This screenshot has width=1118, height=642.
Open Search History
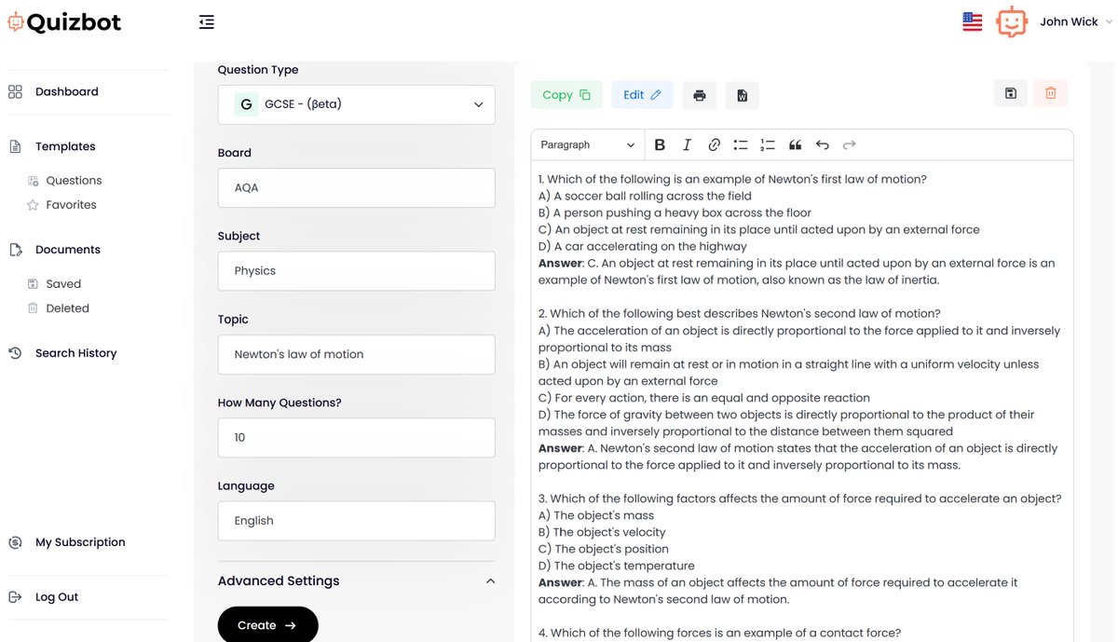tap(75, 353)
